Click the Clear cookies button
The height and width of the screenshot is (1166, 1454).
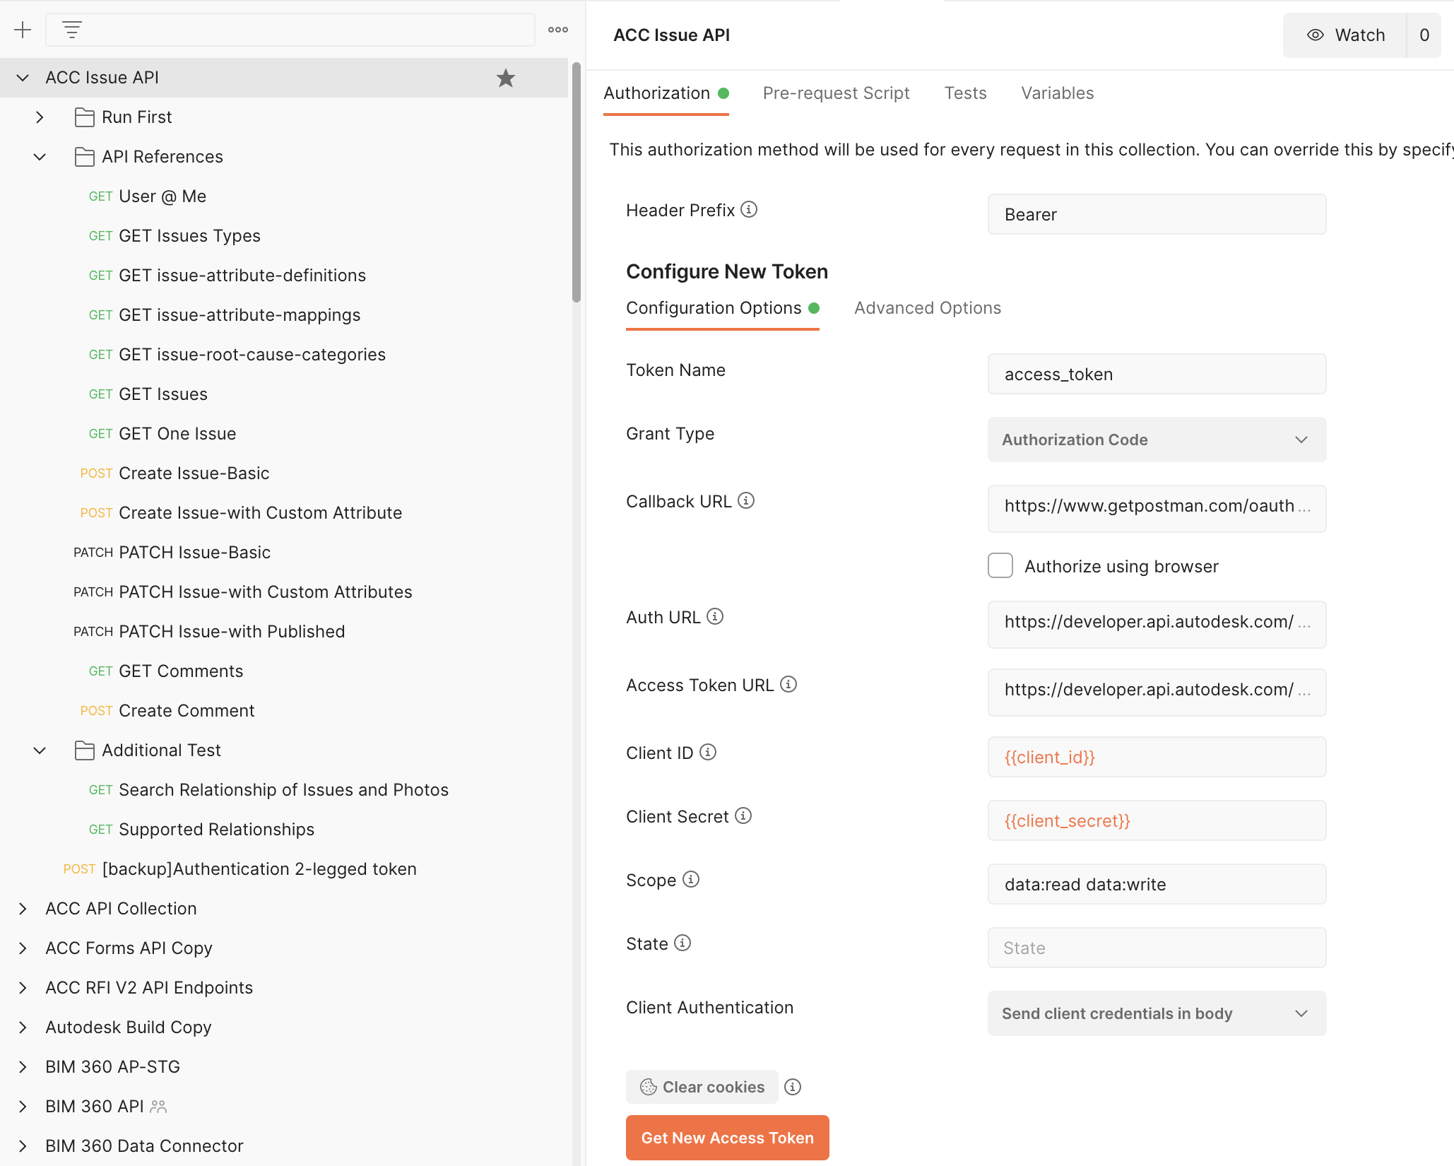click(702, 1087)
